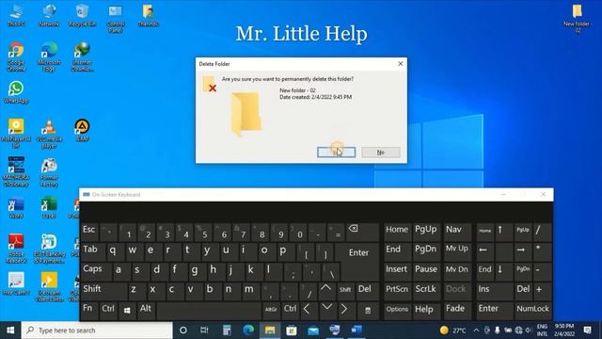Viewport: 602px width, 339px height.
Task: Open Cortana from the taskbar circle icon
Action: (x=183, y=331)
